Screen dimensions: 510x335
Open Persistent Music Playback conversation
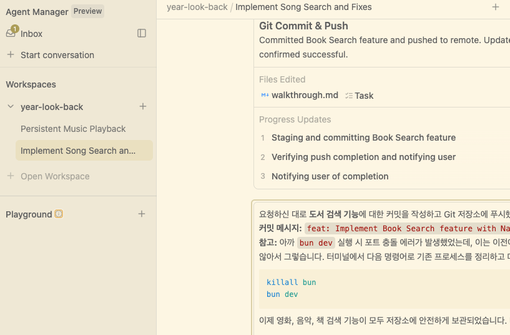tap(73, 129)
